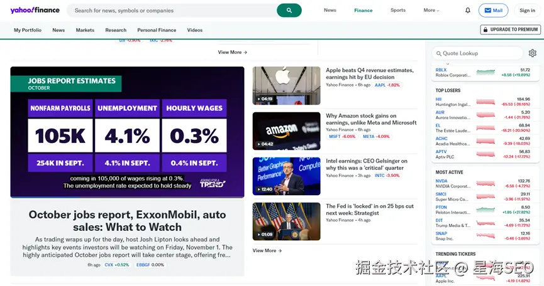Click the EBBGF 0.00% ticker tag
Screen dimensions: 544x286
coord(150,265)
